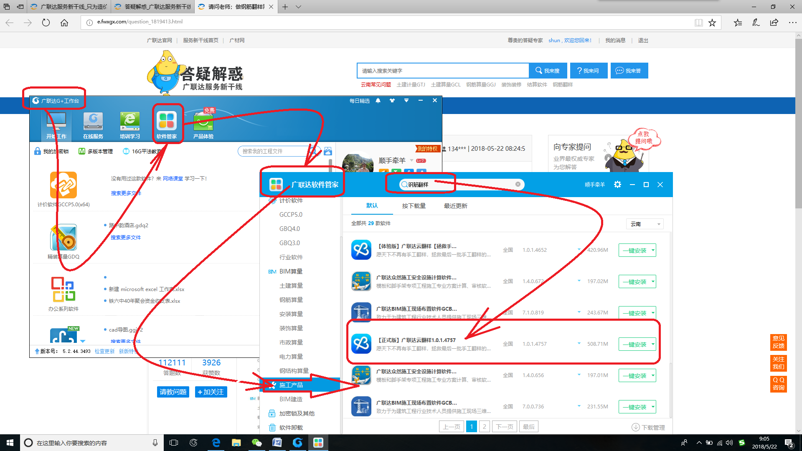Refresh the browser page
The width and height of the screenshot is (802, 451).
[46, 23]
